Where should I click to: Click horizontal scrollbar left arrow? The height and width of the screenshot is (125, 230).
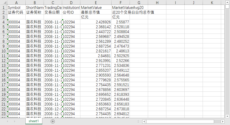(x=144, y=121)
